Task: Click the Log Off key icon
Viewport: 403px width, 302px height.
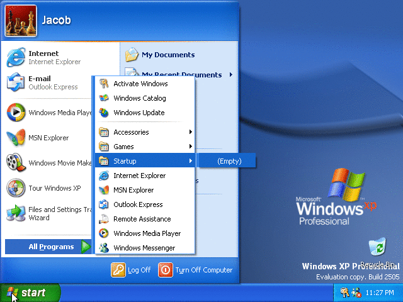Action: pyautogui.click(x=118, y=270)
